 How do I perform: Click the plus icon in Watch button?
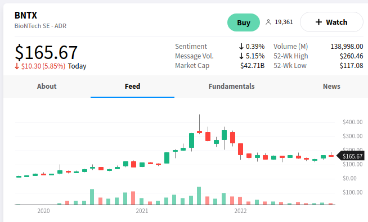point(318,22)
